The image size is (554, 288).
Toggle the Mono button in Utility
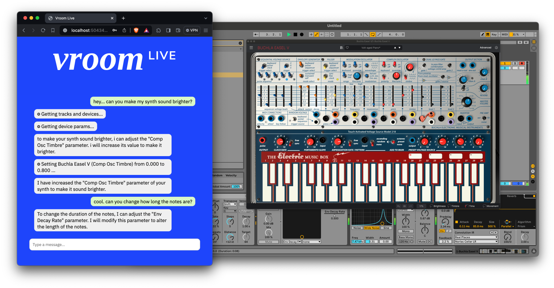point(406,231)
